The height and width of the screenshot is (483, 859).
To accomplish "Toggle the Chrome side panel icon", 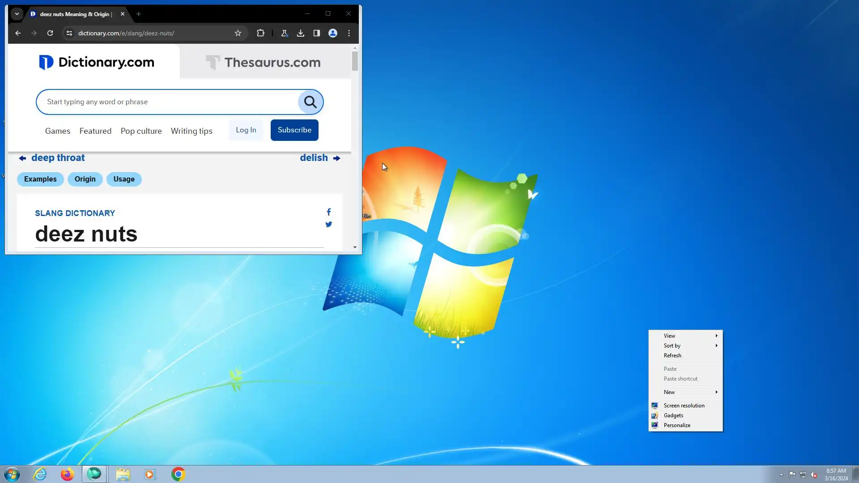I will (x=317, y=33).
